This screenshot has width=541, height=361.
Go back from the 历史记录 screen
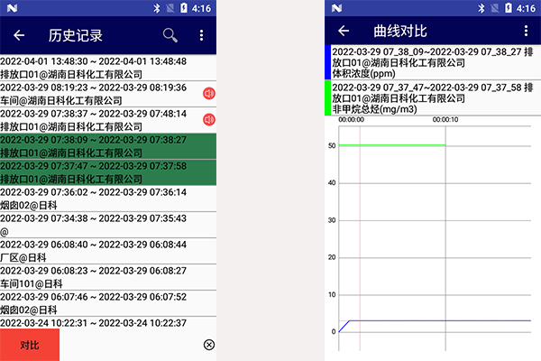[19, 36]
